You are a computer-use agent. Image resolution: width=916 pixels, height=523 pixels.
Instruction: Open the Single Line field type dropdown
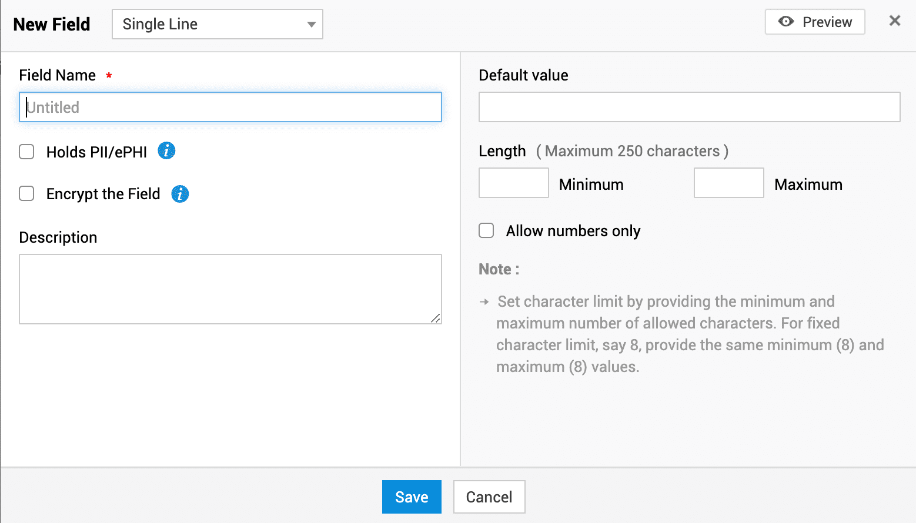[x=217, y=25]
